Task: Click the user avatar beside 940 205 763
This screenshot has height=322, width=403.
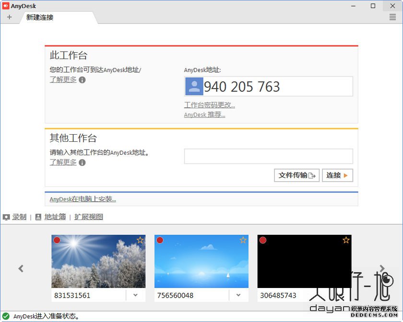Action: click(x=194, y=87)
